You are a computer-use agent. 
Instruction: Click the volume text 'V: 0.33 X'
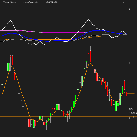133,113
